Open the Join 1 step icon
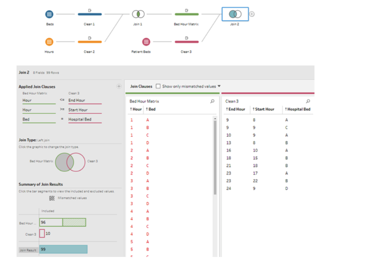 (138, 14)
